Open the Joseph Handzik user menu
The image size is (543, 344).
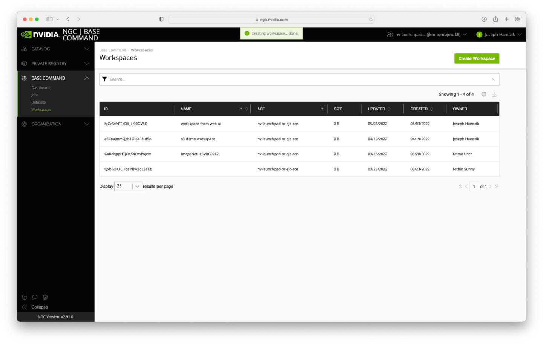click(x=499, y=34)
